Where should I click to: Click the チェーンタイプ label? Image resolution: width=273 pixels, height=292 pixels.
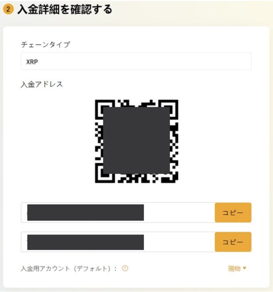(x=45, y=45)
